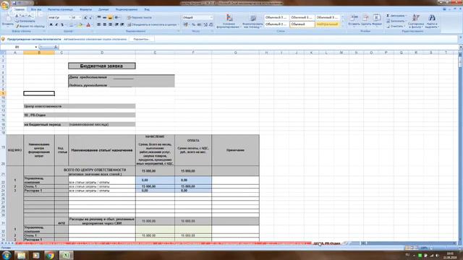Viewport: 463px width, 260px height.
Task: Open Conditional Formatting menu
Action: click(229, 21)
